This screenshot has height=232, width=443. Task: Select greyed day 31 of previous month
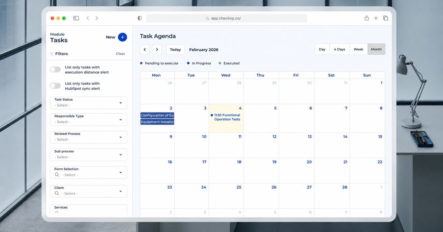[x=346, y=83]
